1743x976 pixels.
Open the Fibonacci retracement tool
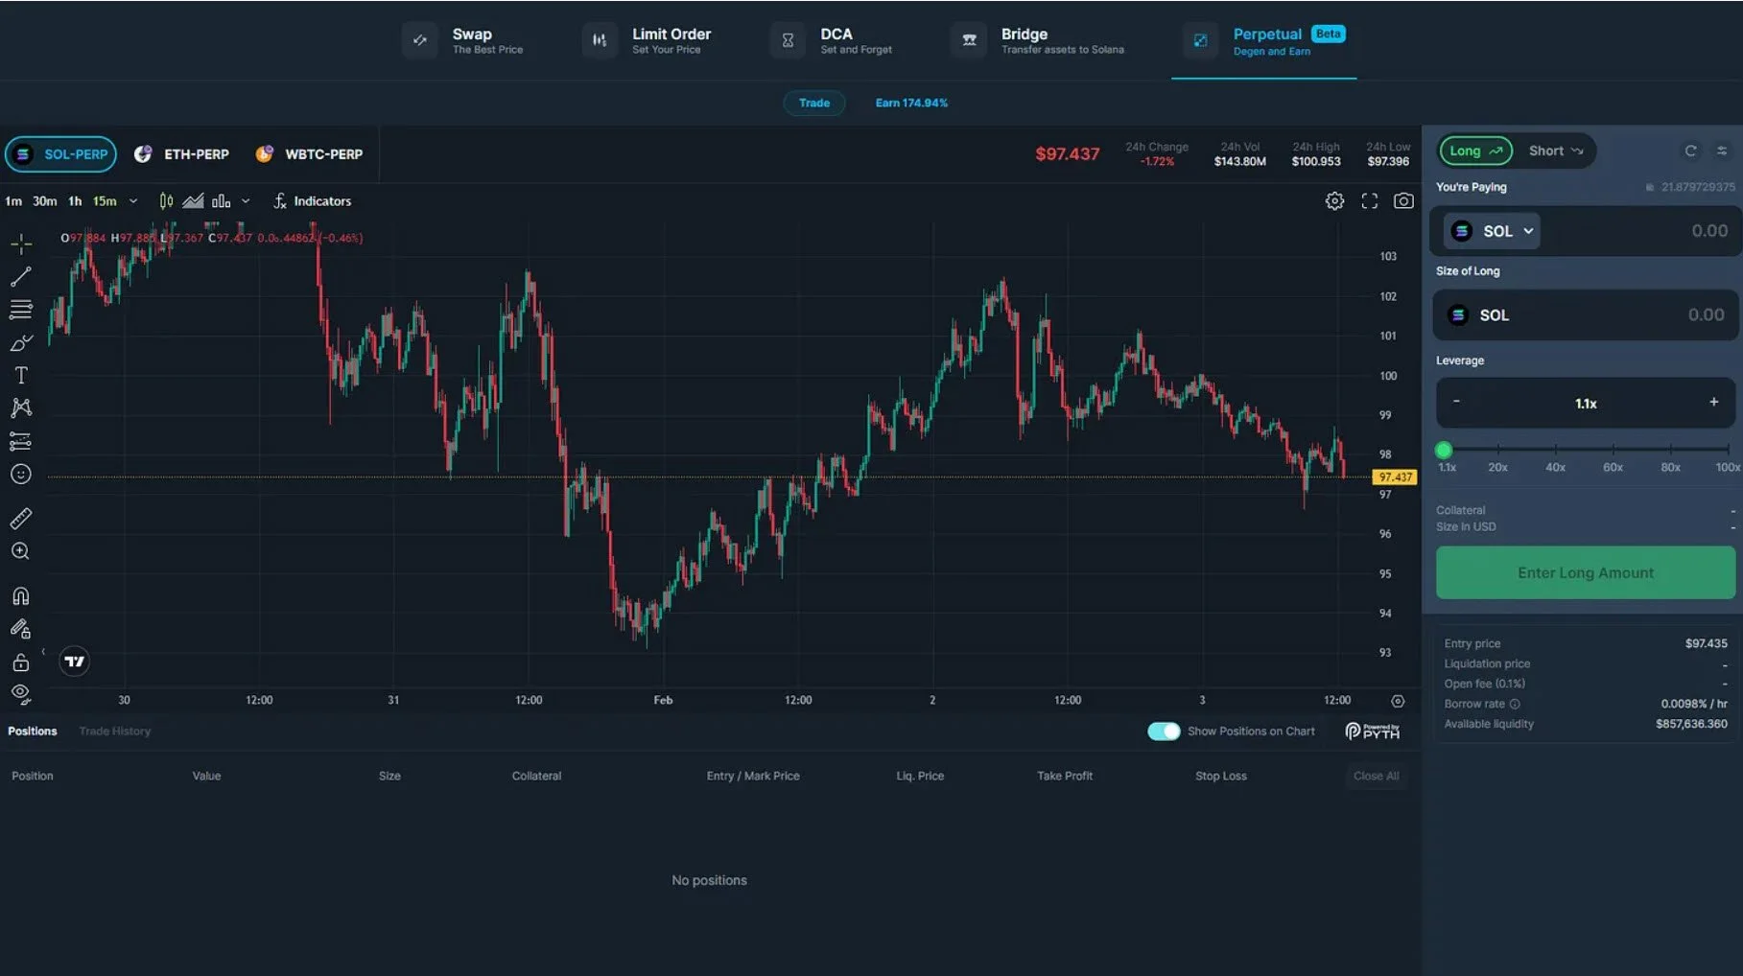[x=21, y=310]
